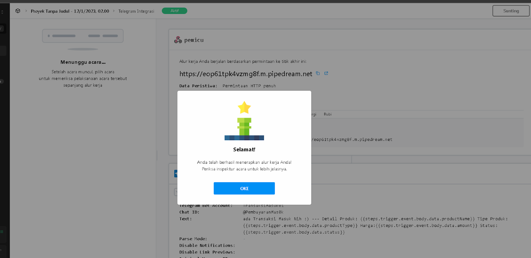The height and width of the screenshot is (258, 531).
Task: Switch to the Rubi code tab
Action: click(328, 114)
